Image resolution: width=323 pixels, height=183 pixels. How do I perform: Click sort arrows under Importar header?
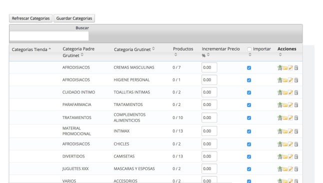click(x=250, y=54)
